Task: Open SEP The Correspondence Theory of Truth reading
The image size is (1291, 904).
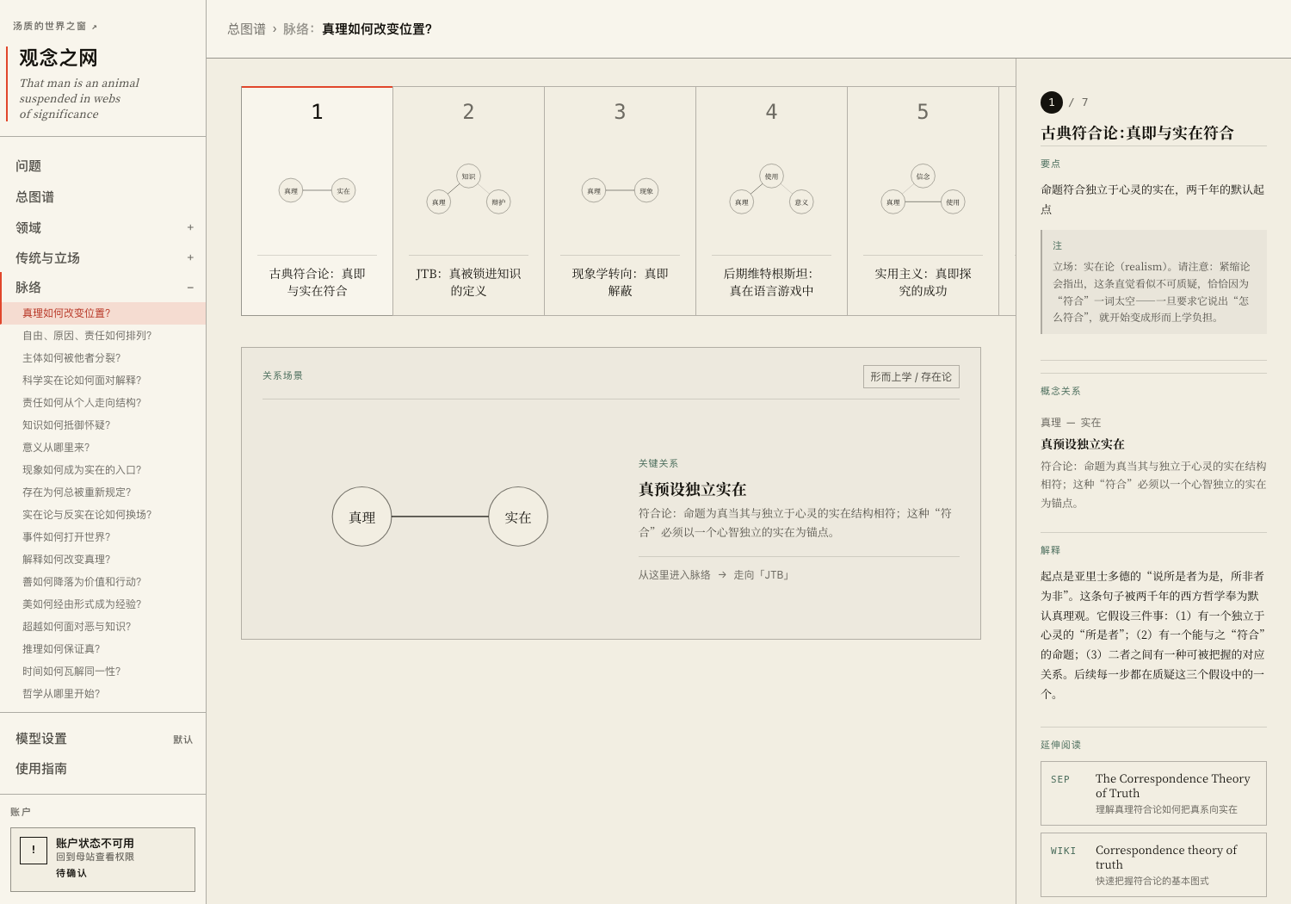Action: click(1153, 793)
